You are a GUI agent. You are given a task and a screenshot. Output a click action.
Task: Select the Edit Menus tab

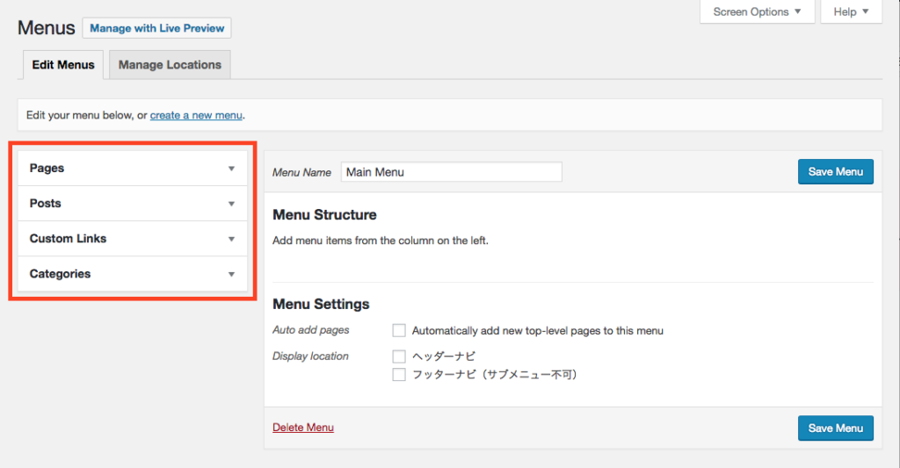(63, 65)
